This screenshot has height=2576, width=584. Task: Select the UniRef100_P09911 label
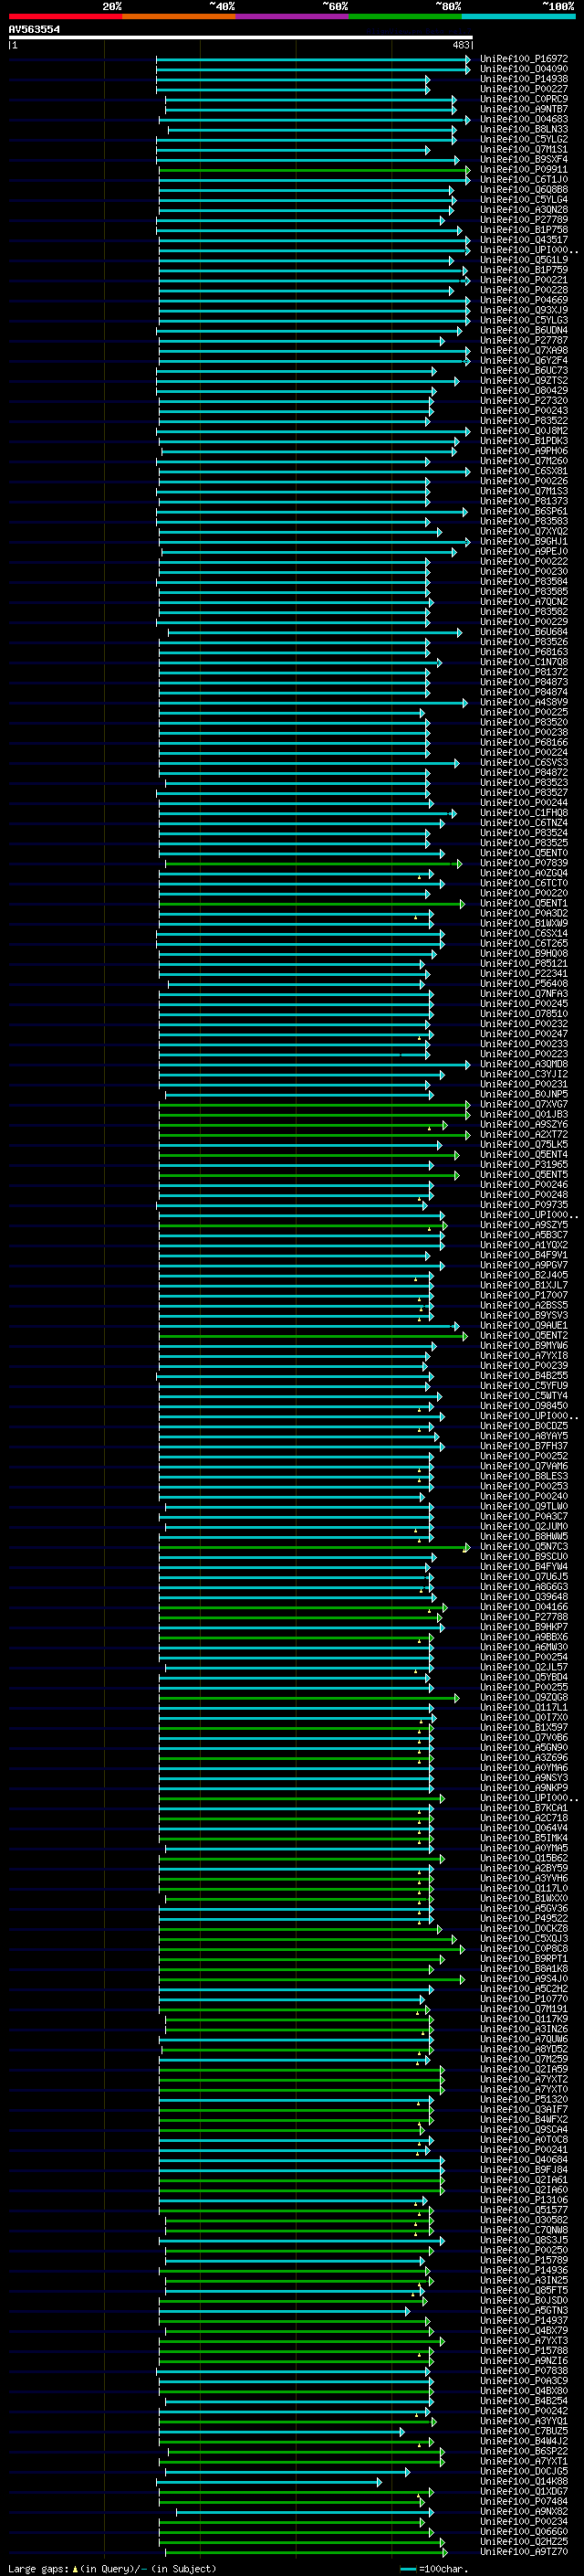(523, 170)
